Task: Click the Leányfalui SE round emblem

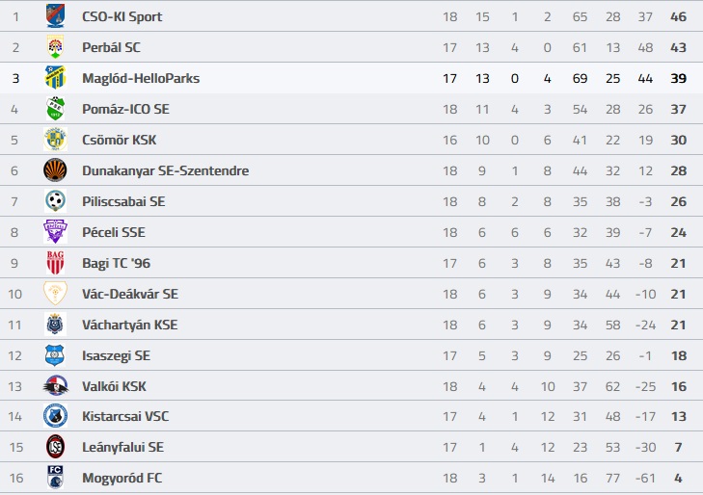Action: click(x=55, y=447)
